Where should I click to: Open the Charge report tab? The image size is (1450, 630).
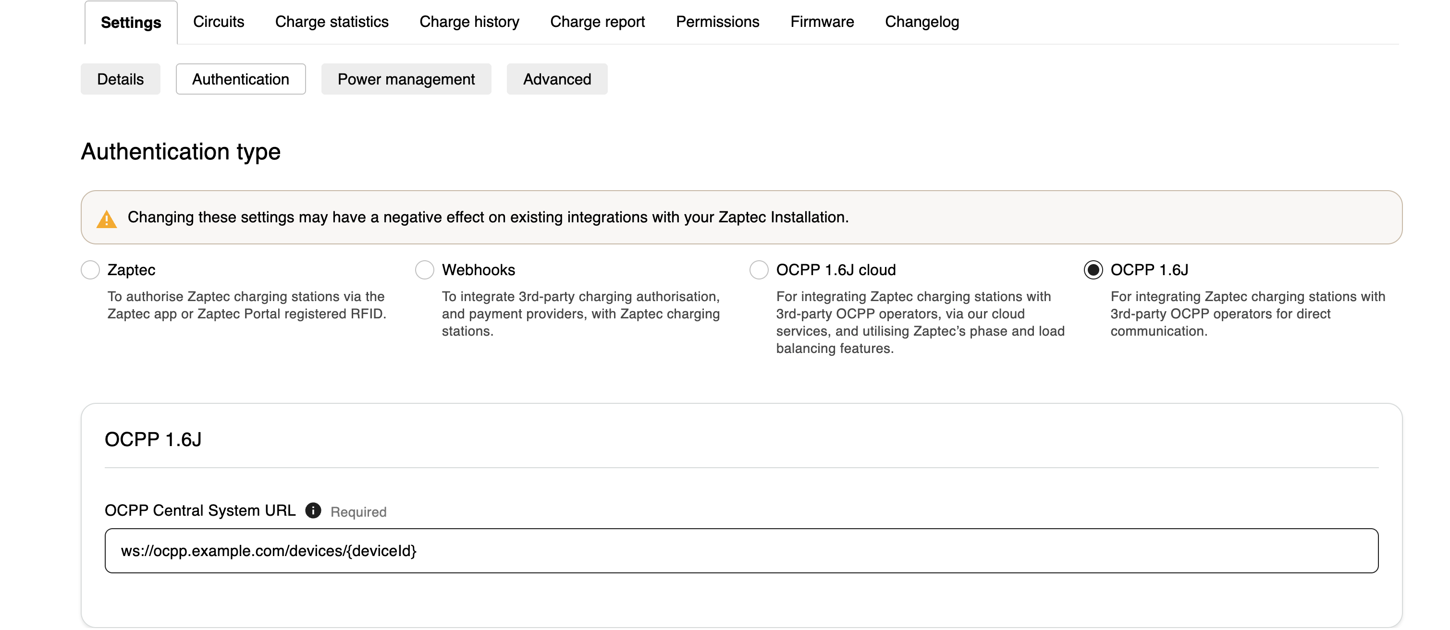pyautogui.click(x=597, y=22)
